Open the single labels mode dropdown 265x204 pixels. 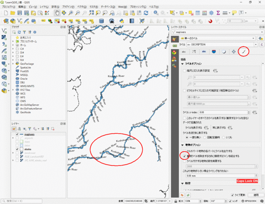[x=217, y=39]
